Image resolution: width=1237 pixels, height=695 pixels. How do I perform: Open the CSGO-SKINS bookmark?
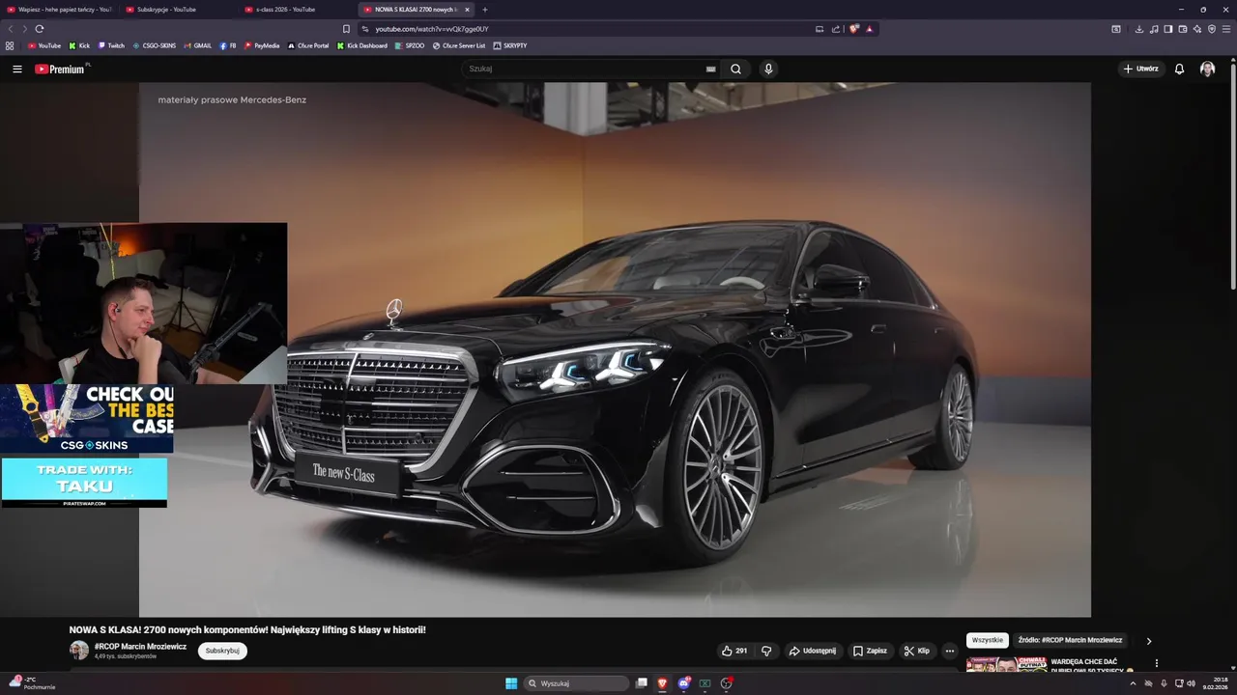pos(155,45)
